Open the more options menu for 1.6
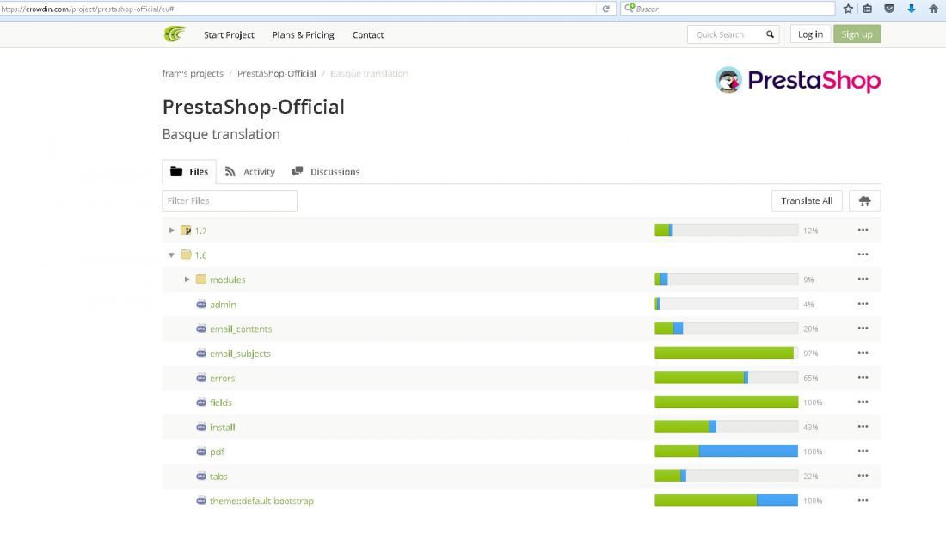 (863, 255)
